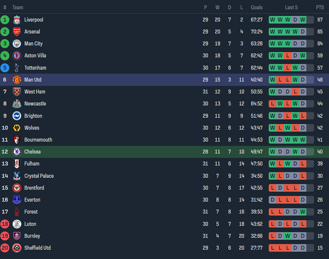
Task: Click the Liverpool club crest icon
Action: tap(17, 20)
